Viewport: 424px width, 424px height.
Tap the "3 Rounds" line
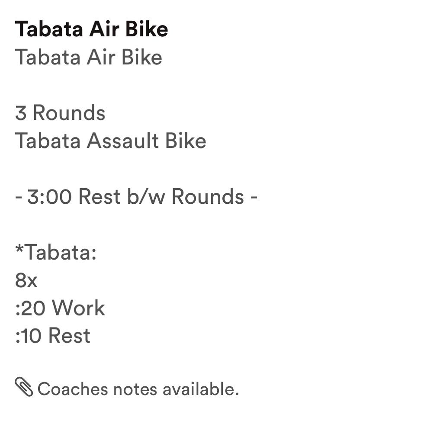pyautogui.click(x=60, y=113)
